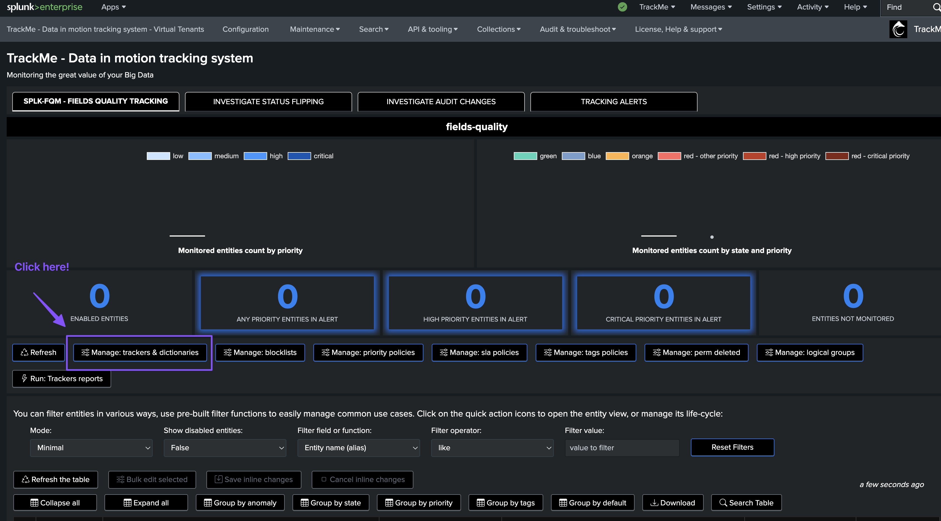Open Manage: priority policies
Image resolution: width=941 pixels, height=521 pixels.
tap(368, 352)
